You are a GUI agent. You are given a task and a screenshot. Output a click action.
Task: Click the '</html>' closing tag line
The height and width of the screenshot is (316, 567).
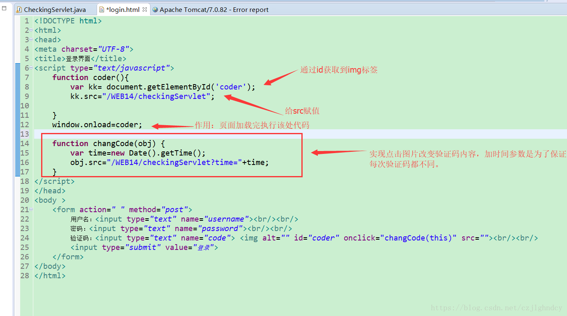click(50, 276)
